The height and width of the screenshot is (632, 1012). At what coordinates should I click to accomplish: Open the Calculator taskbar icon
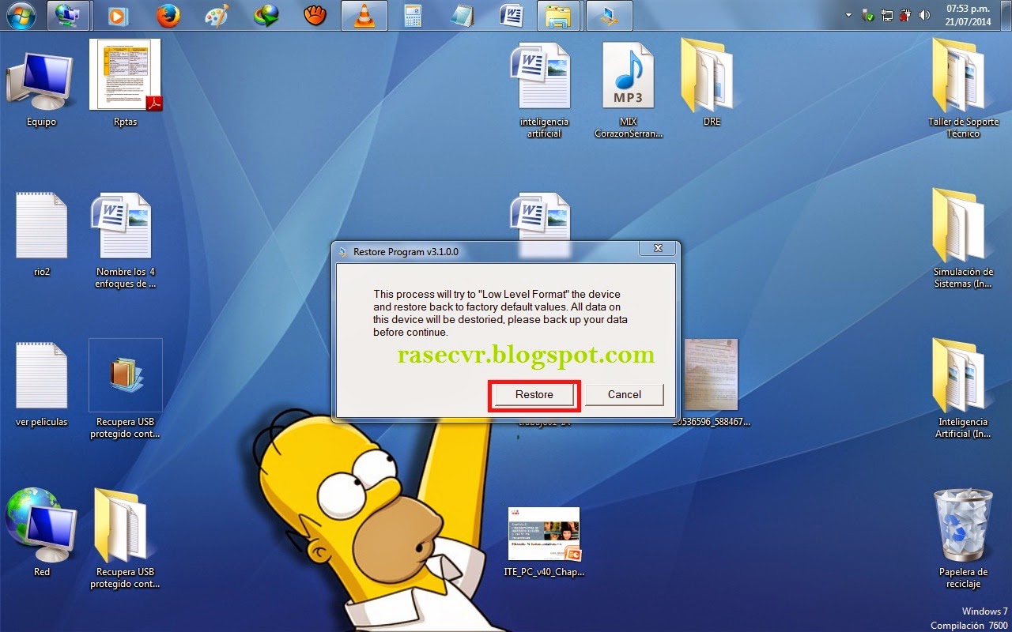413,16
